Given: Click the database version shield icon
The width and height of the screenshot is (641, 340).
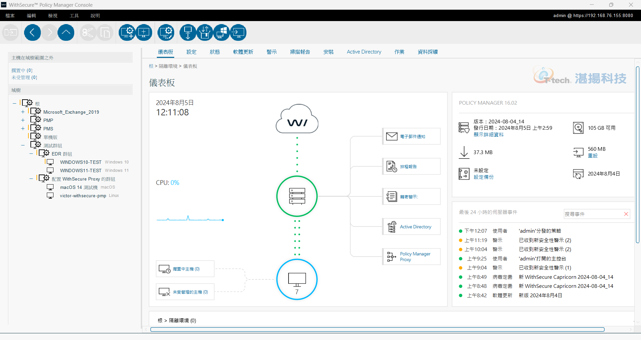Looking at the screenshot, I should pyautogui.click(x=464, y=128).
